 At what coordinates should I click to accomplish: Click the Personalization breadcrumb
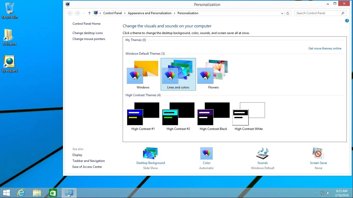coord(188,13)
